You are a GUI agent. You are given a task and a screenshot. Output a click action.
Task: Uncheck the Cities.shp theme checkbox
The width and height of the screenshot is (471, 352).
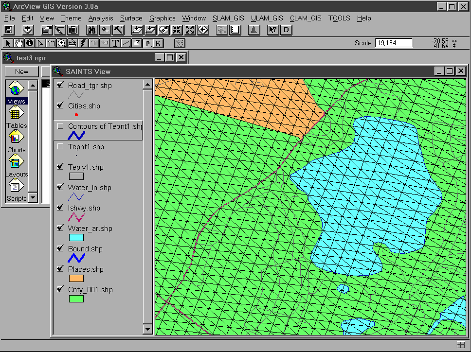(x=60, y=106)
